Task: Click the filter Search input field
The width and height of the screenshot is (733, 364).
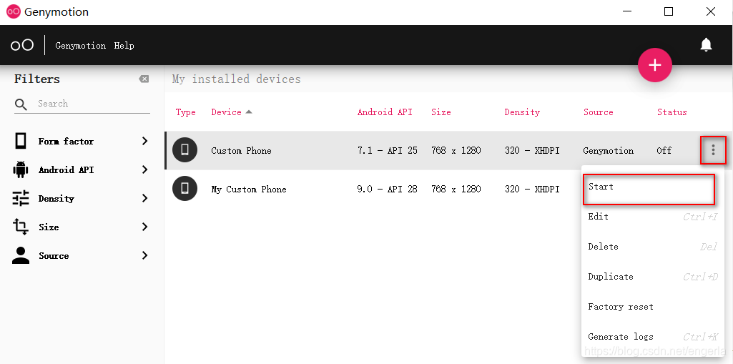Action: point(93,104)
